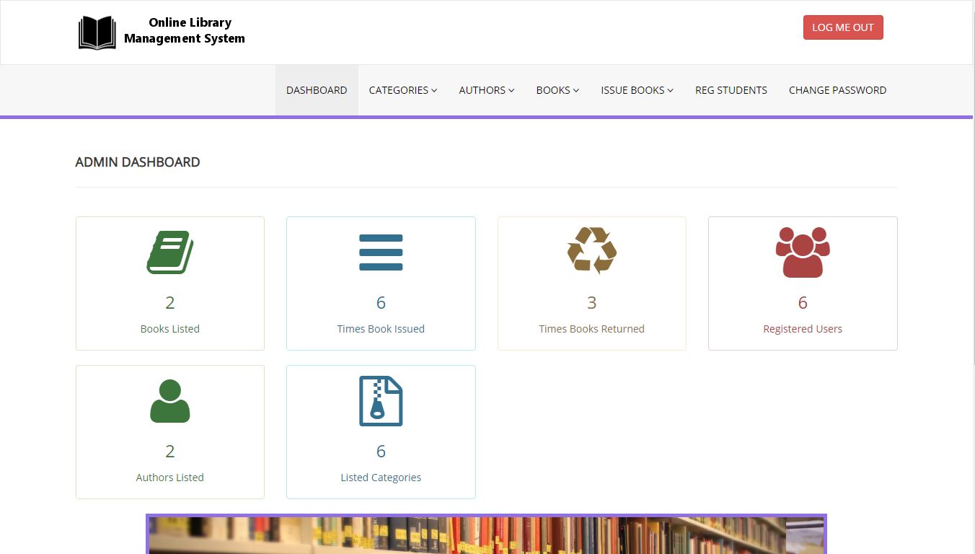Click the count 2 above Authors Listed
Screen dimensions: 975x554
coord(170,451)
